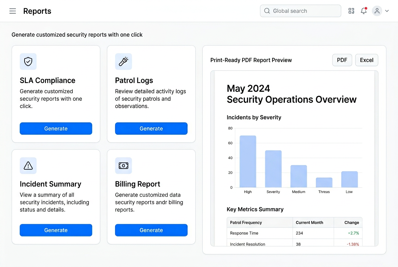Click the +2.7% change value
The width and height of the screenshot is (398, 267).
click(x=353, y=233)
